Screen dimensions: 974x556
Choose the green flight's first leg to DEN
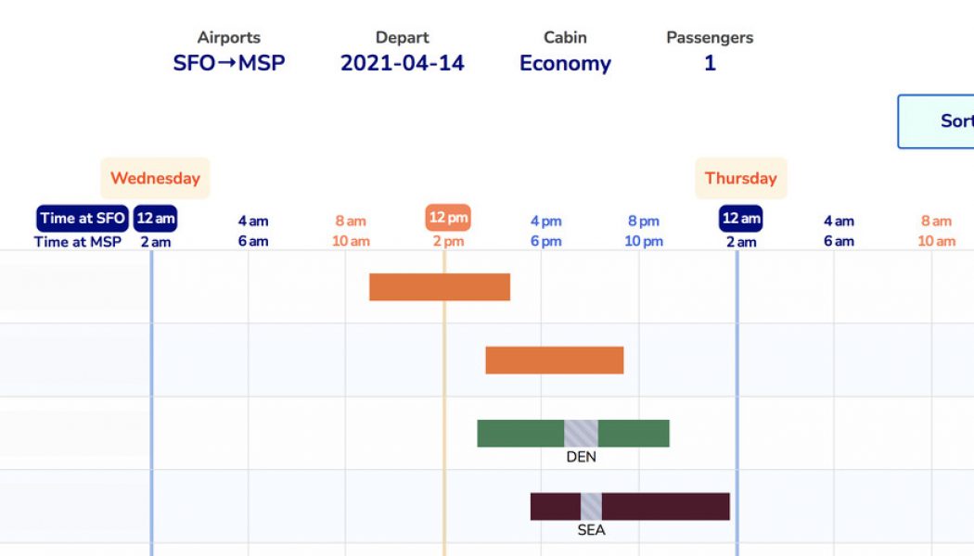520,433
